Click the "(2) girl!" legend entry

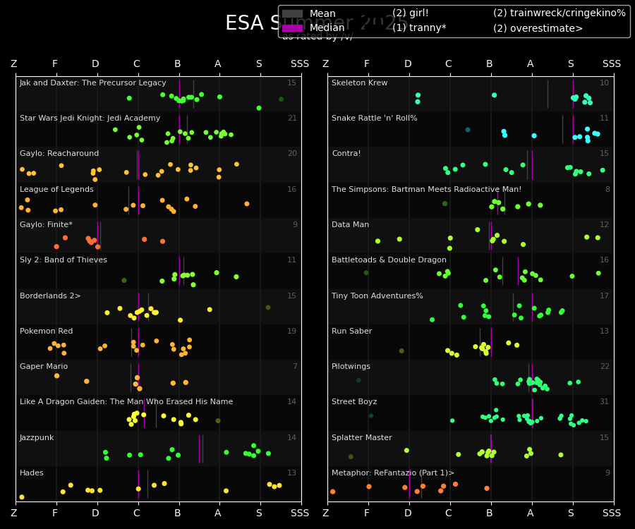(x=410, y=13)
